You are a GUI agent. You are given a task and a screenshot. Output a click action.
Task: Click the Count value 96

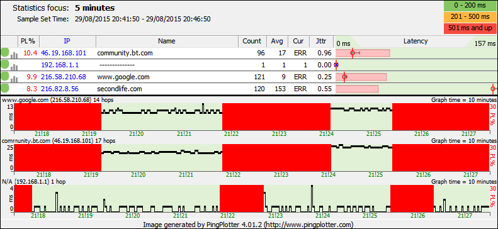click(x=261, y=53)
